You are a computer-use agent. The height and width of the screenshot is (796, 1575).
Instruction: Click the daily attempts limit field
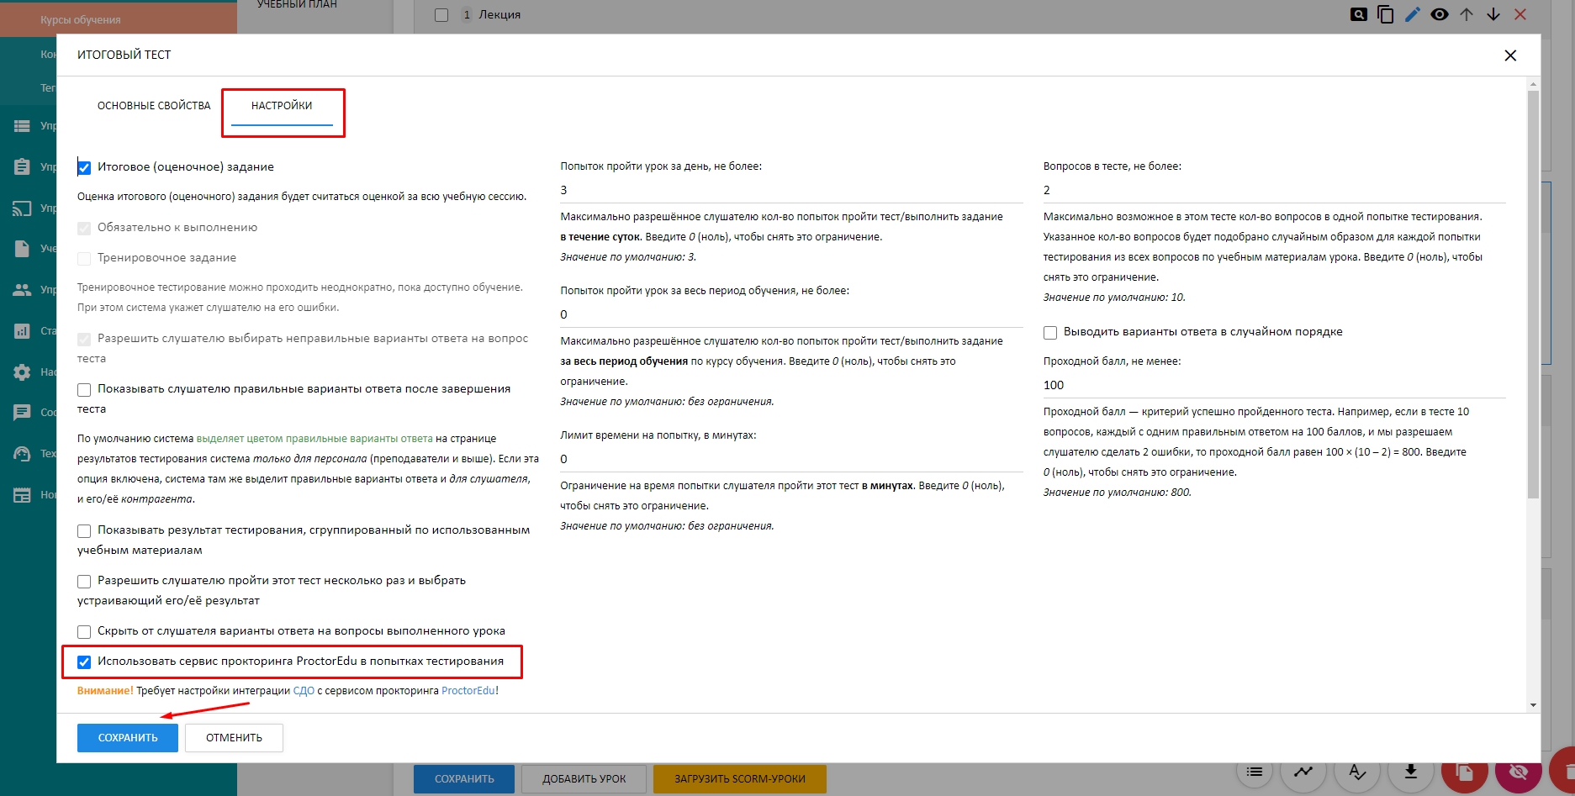click(x=791, y=190)
